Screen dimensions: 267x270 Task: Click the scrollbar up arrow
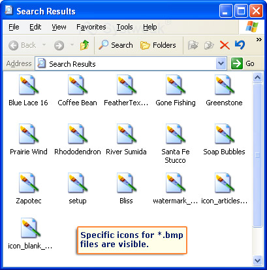[258, 77]
